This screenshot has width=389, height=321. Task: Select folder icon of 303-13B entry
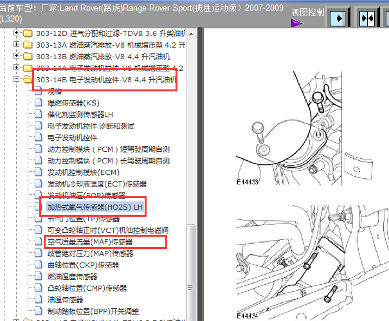28,56
